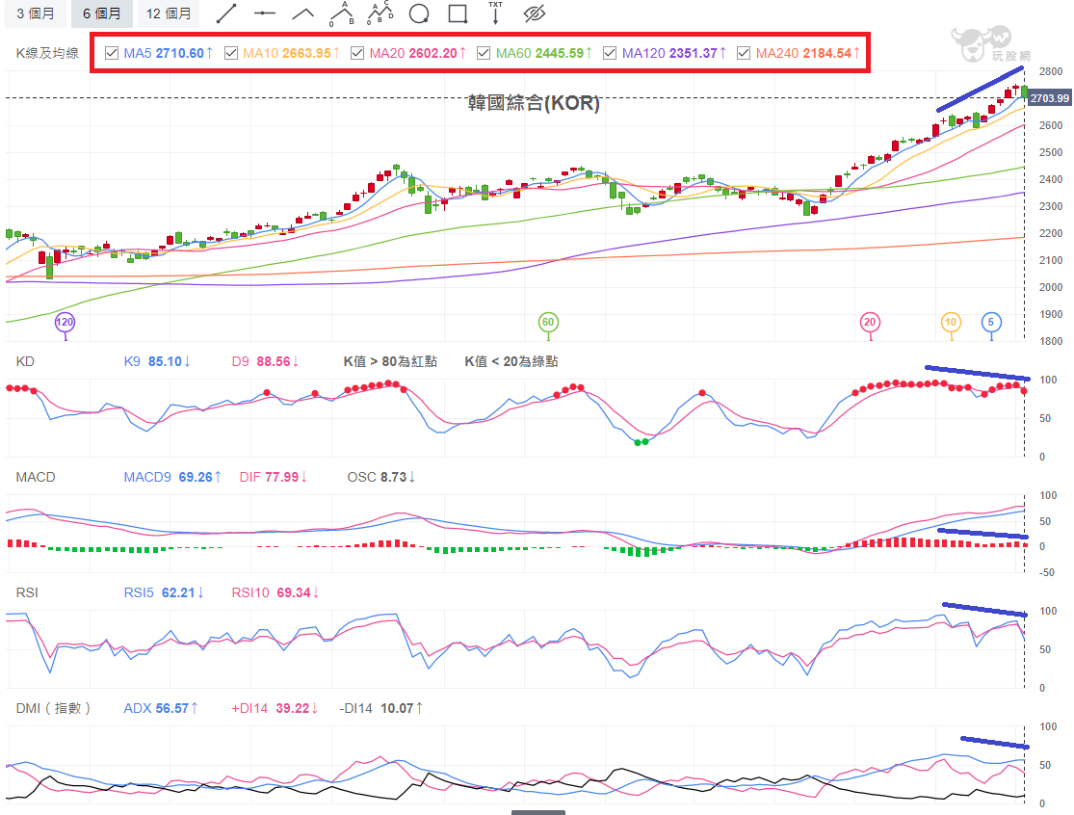Select the 6 個月 period button

101,13
